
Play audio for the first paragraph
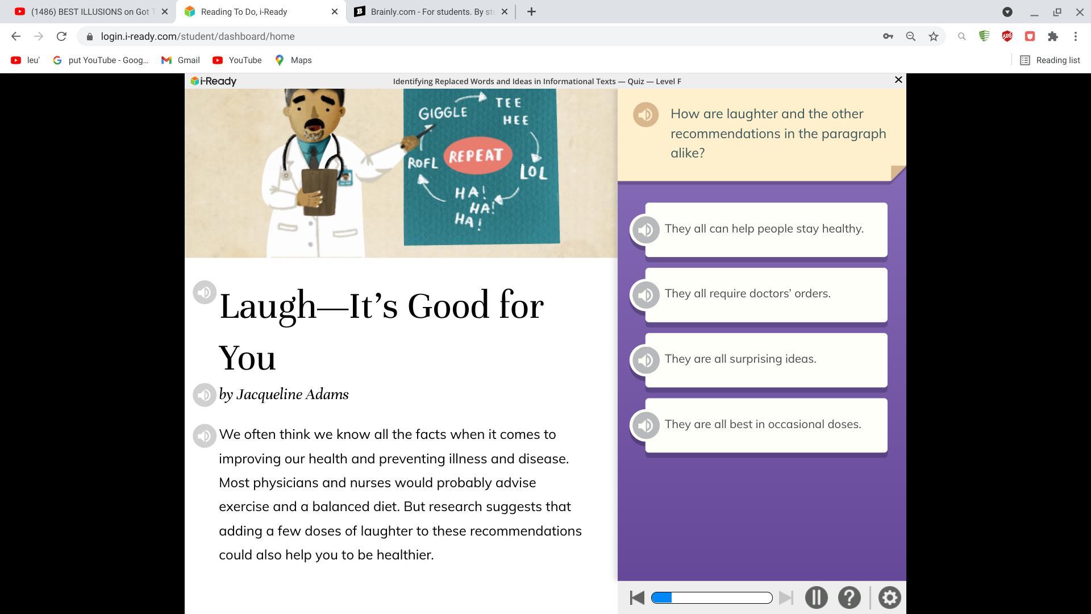tap(205, 436)
